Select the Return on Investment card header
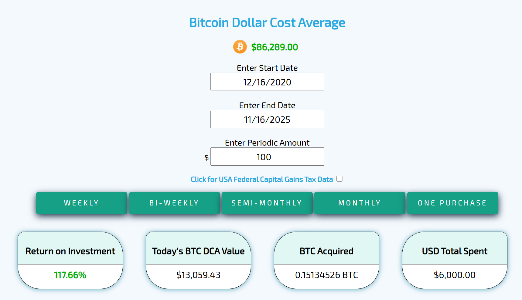522x300 pixels. [x=70, y=251]
